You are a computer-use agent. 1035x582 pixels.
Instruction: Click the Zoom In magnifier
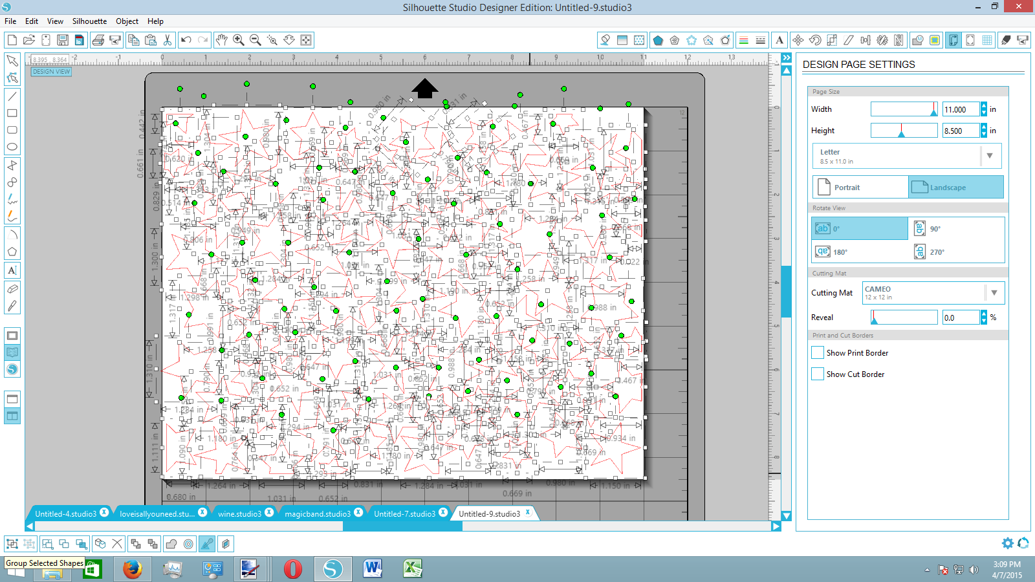239,40
